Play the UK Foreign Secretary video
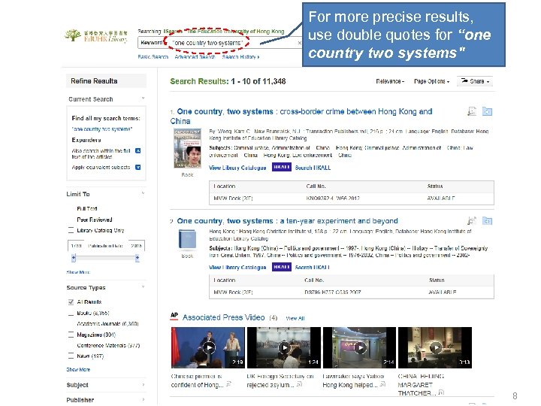Image resolution: width=541 pixels, height=406 pixels. (284, 347)
